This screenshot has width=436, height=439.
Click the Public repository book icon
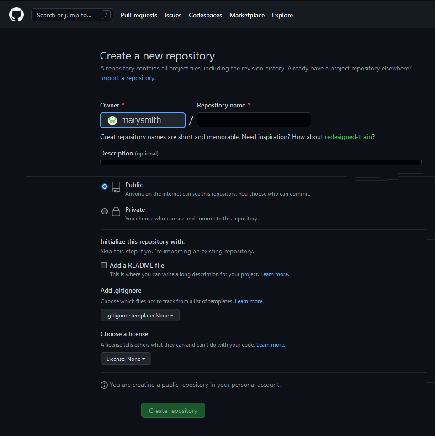(116, 187)
